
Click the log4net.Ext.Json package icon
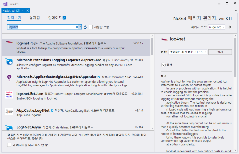[9, 95]
